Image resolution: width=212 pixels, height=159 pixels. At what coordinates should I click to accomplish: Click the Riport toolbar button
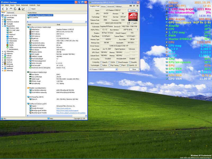pos(32,9)
